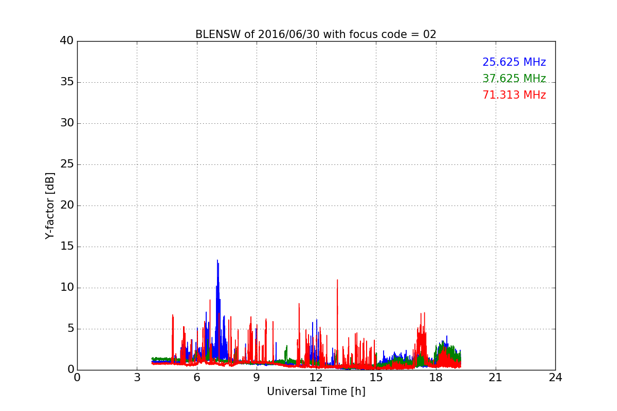Select the blue 25.625 MHz legend label
Viewport: 617px width, 411px height.
point(514,62)
